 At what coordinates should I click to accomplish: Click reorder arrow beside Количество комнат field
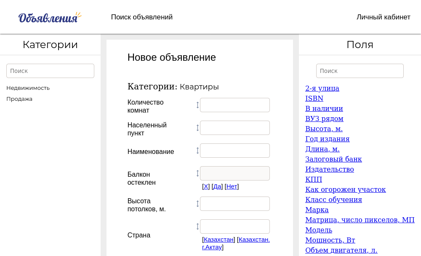click(197, 105)
